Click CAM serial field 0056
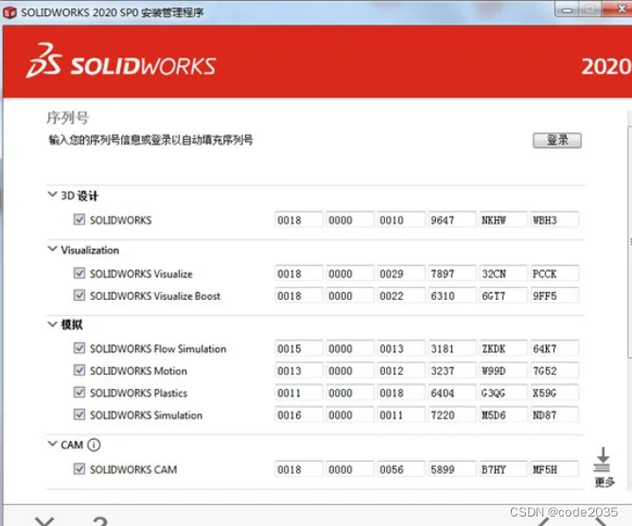632x526 pixels. pos(401,469)
